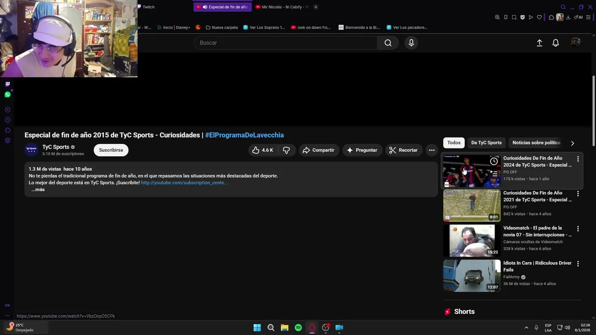Click the Compartir share button
Screen dimensions: 596x335
point(318,150)
